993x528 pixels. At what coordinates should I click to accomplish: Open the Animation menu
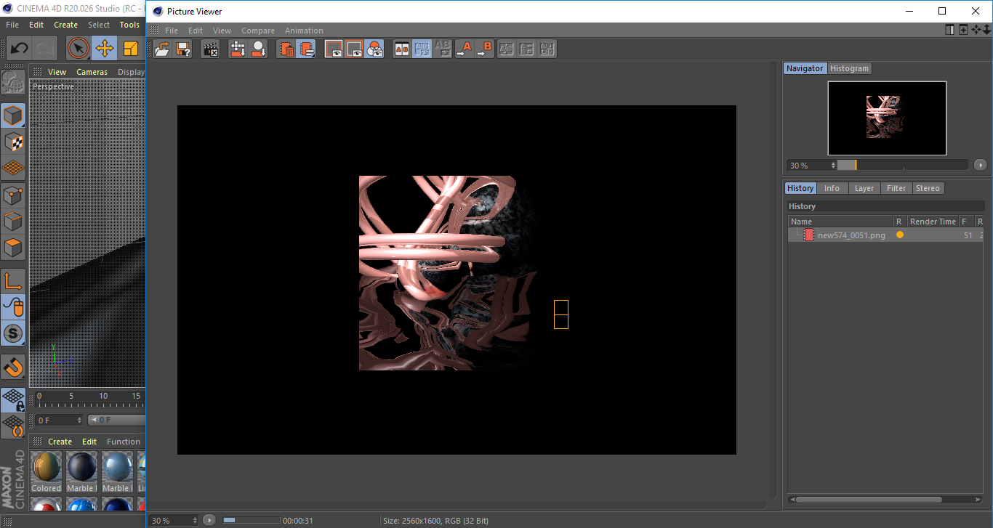pyautogui.click(x=304, y=31)
